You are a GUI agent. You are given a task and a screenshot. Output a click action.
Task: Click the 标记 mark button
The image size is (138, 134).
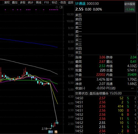pos(54,3)
